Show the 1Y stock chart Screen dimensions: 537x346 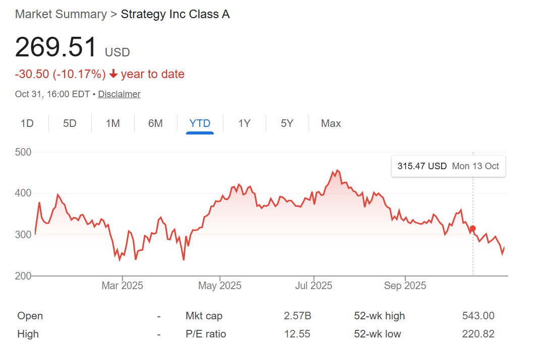pos(244,123)
